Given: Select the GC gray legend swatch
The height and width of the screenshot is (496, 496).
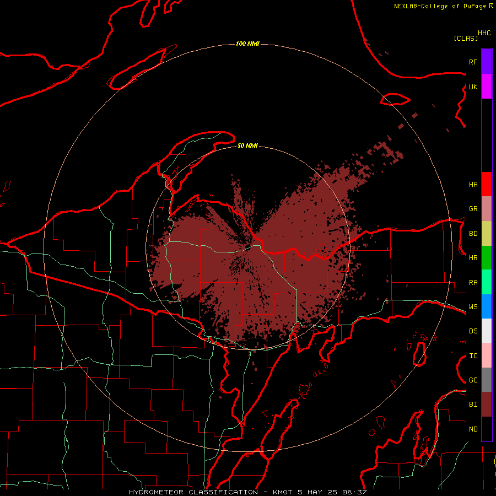Looking at the screenshot, I should click(487, 380).
